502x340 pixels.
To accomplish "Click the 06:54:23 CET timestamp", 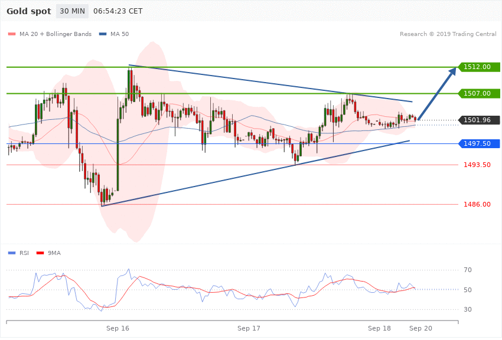I will pyautogui.click(x=118, y=11).
